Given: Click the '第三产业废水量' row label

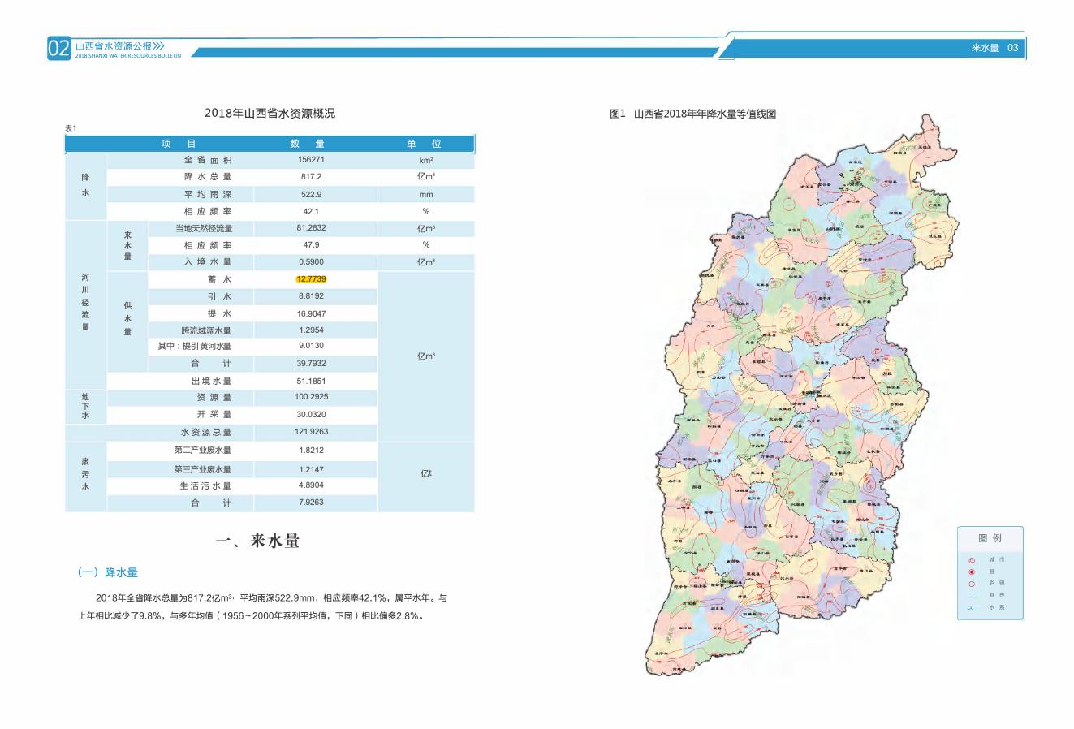Looking at the screenshot, I should [203, 470].
